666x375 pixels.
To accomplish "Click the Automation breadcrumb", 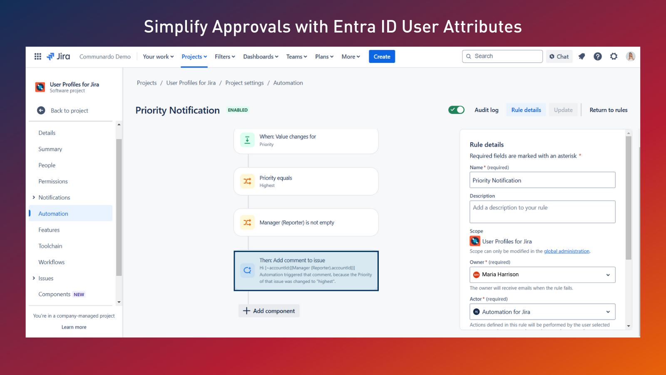I will (288, 83).
